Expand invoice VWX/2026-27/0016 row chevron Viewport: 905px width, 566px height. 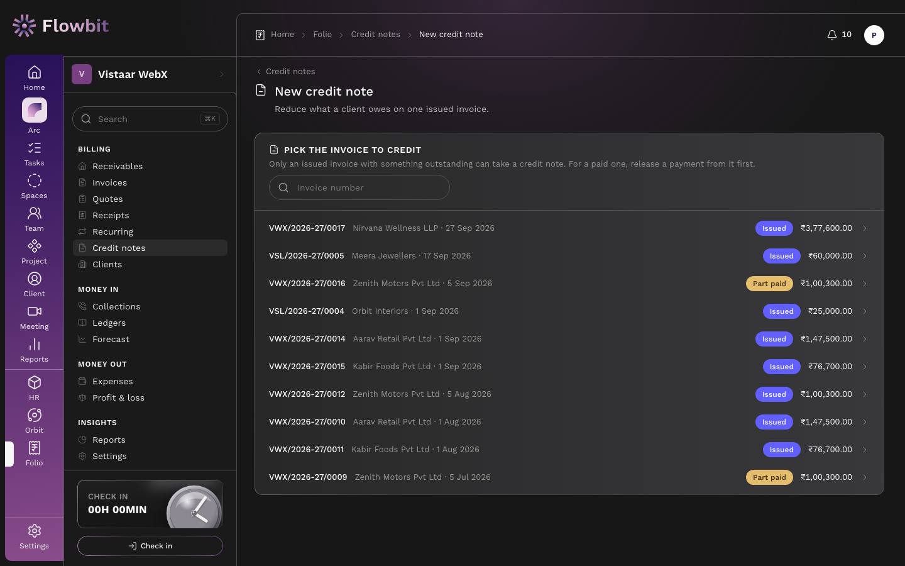click(865, 284)
